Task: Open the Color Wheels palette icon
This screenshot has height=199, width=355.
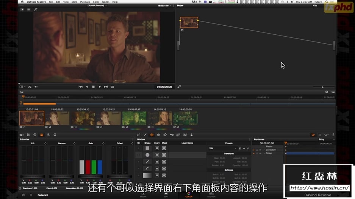Action: pos(35,135)
